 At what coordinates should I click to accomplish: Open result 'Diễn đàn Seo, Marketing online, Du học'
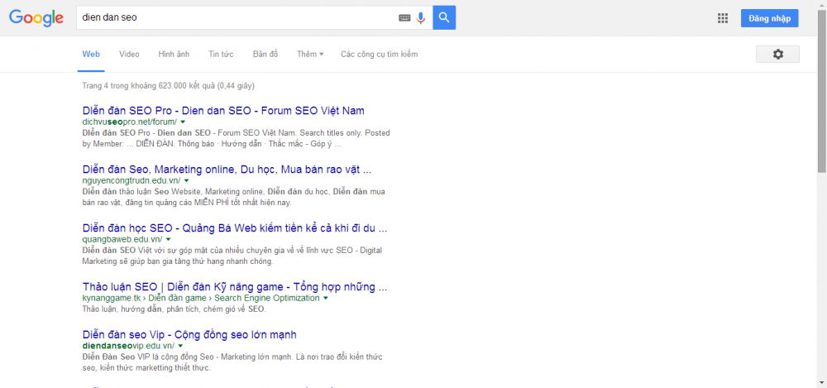point(227,170)
